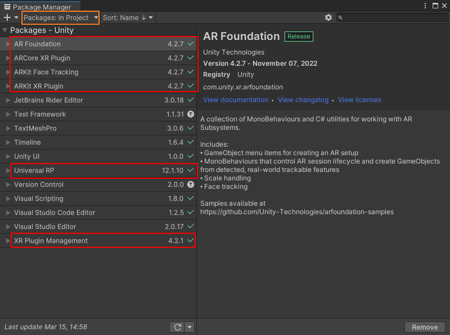
Task: Select the Test Framework package
Action: point(98,114)
